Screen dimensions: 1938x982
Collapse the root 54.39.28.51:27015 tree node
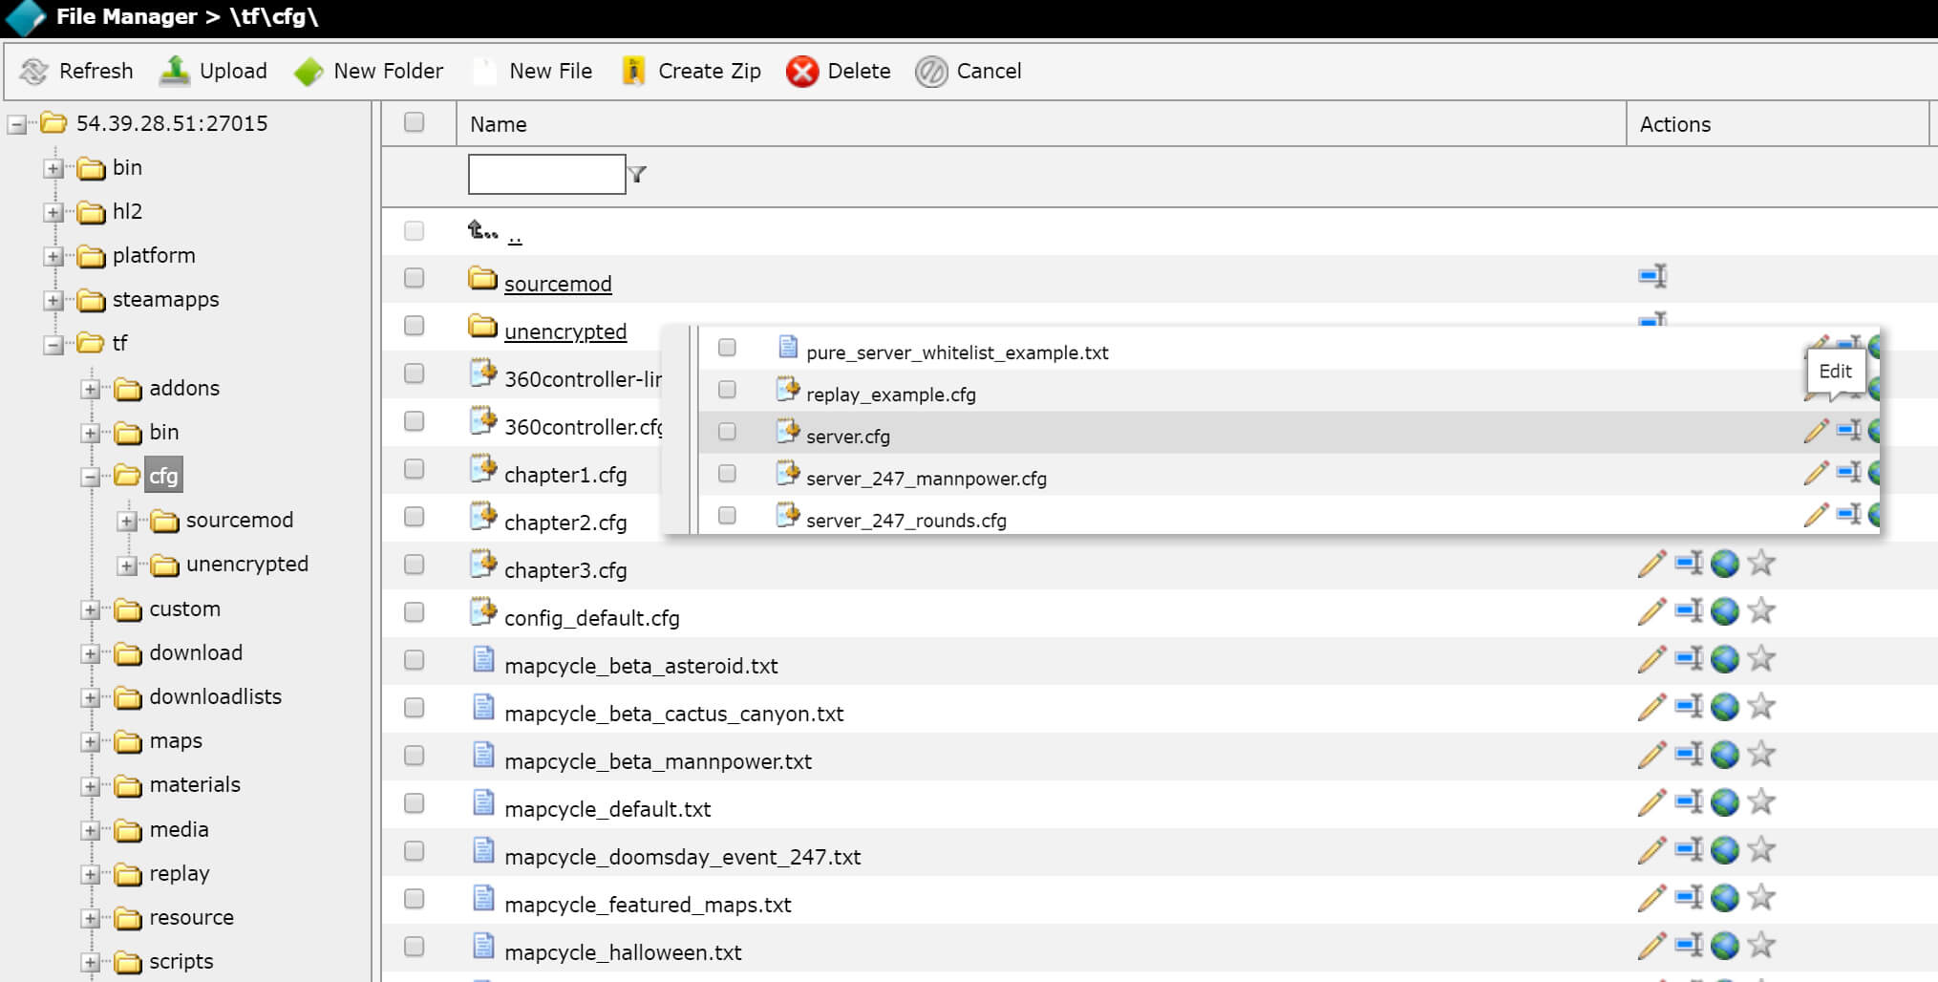click(x=16, y=124)
